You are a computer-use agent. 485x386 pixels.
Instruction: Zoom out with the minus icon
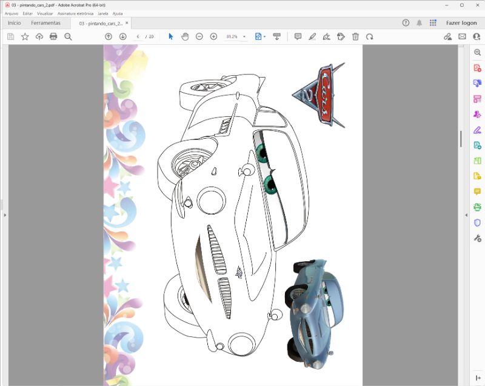pos(199,36)
